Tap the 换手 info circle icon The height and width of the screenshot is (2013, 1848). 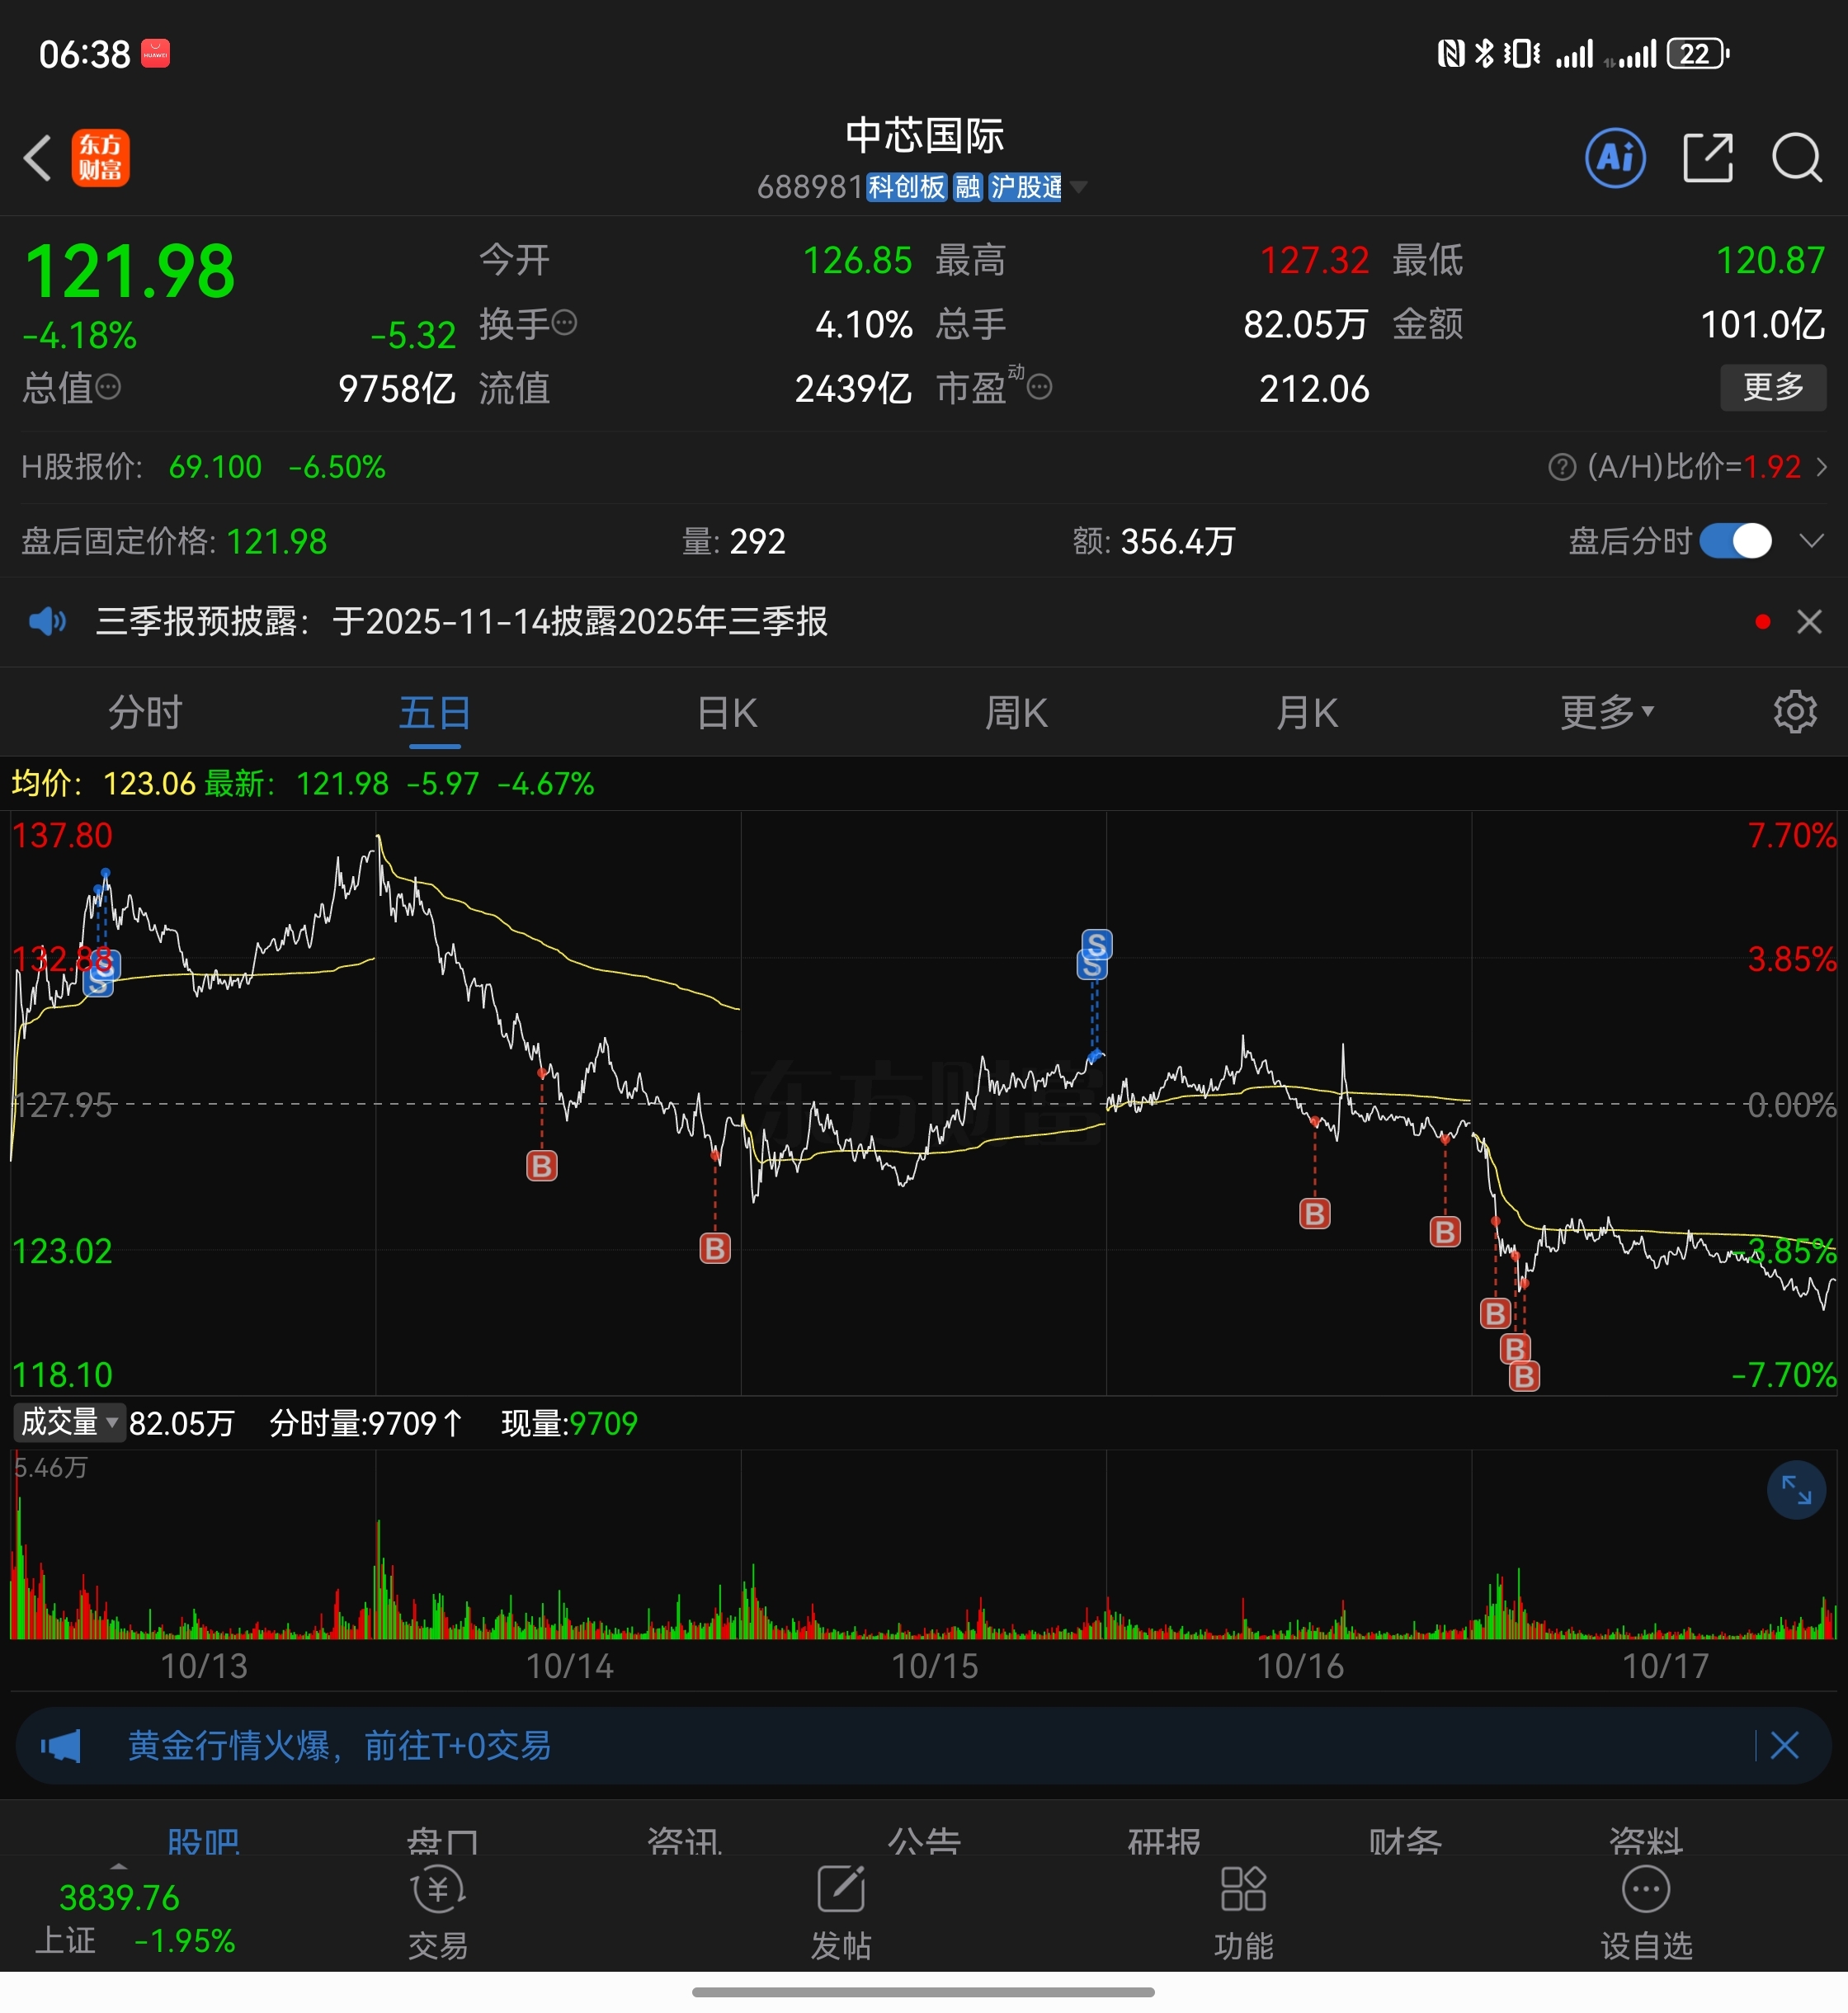coord(565,323)
